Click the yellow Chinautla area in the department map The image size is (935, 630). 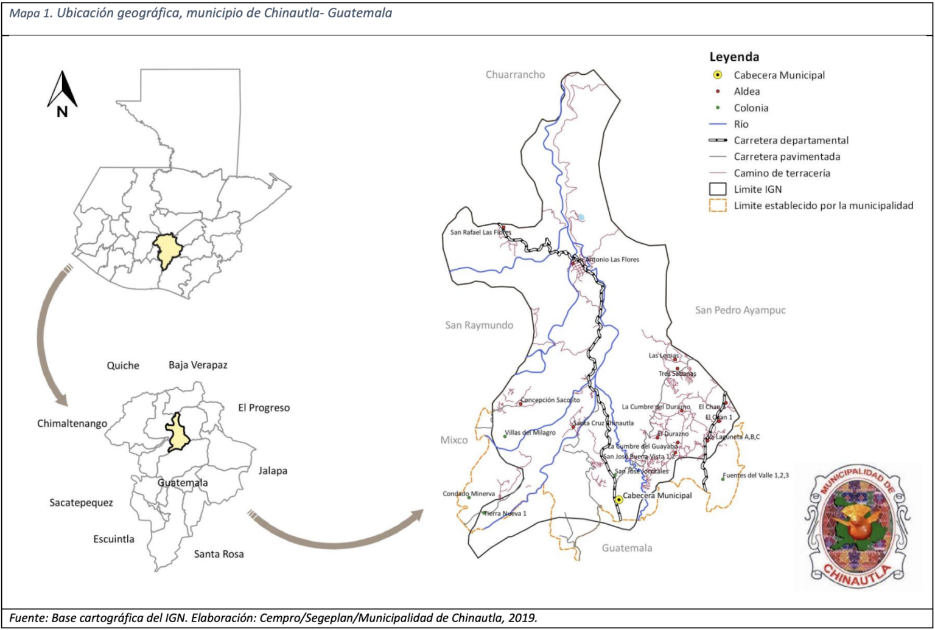177,433
